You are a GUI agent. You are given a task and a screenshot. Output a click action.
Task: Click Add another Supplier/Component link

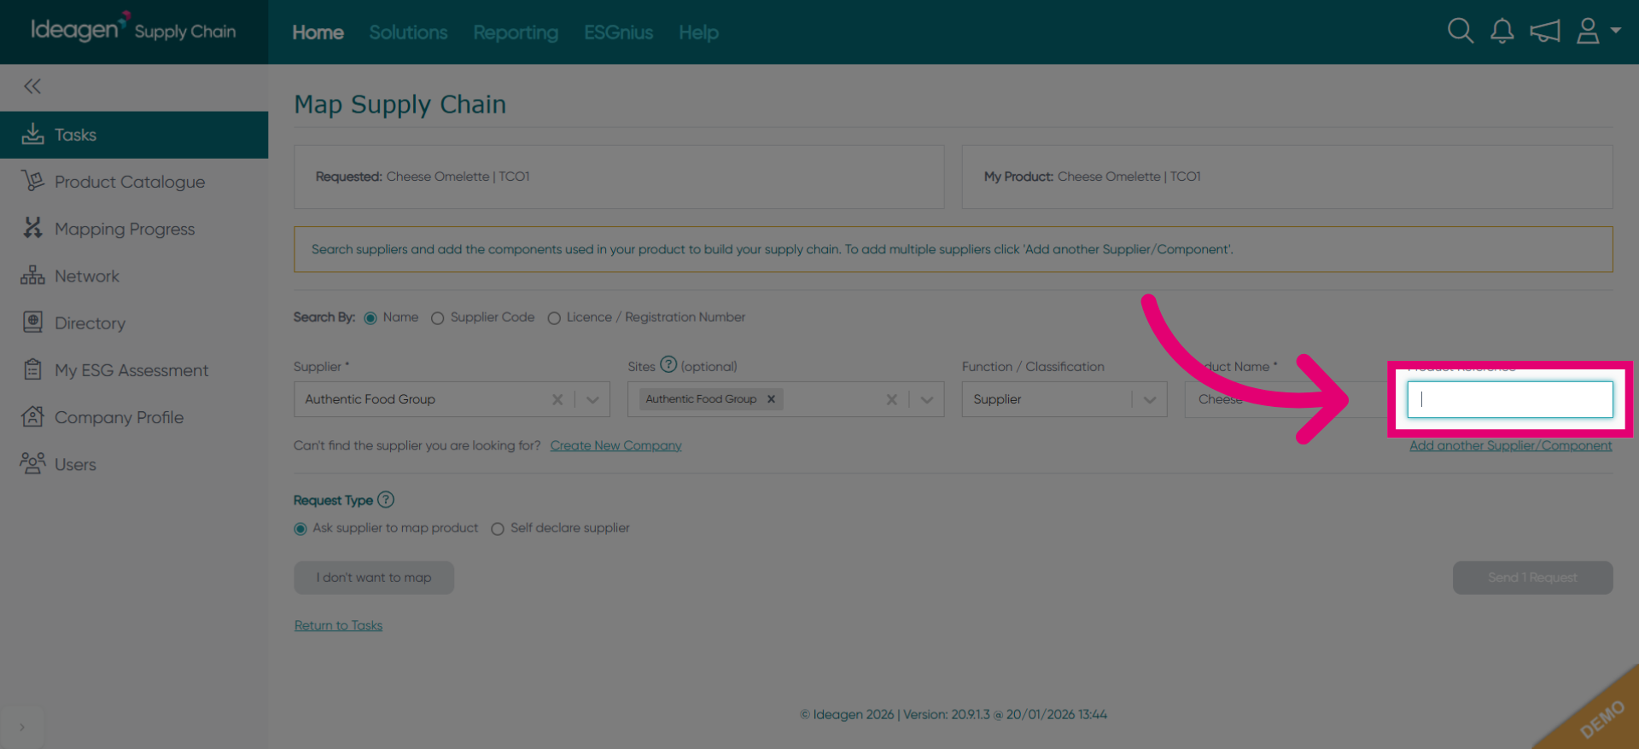tap(1511, 445)
